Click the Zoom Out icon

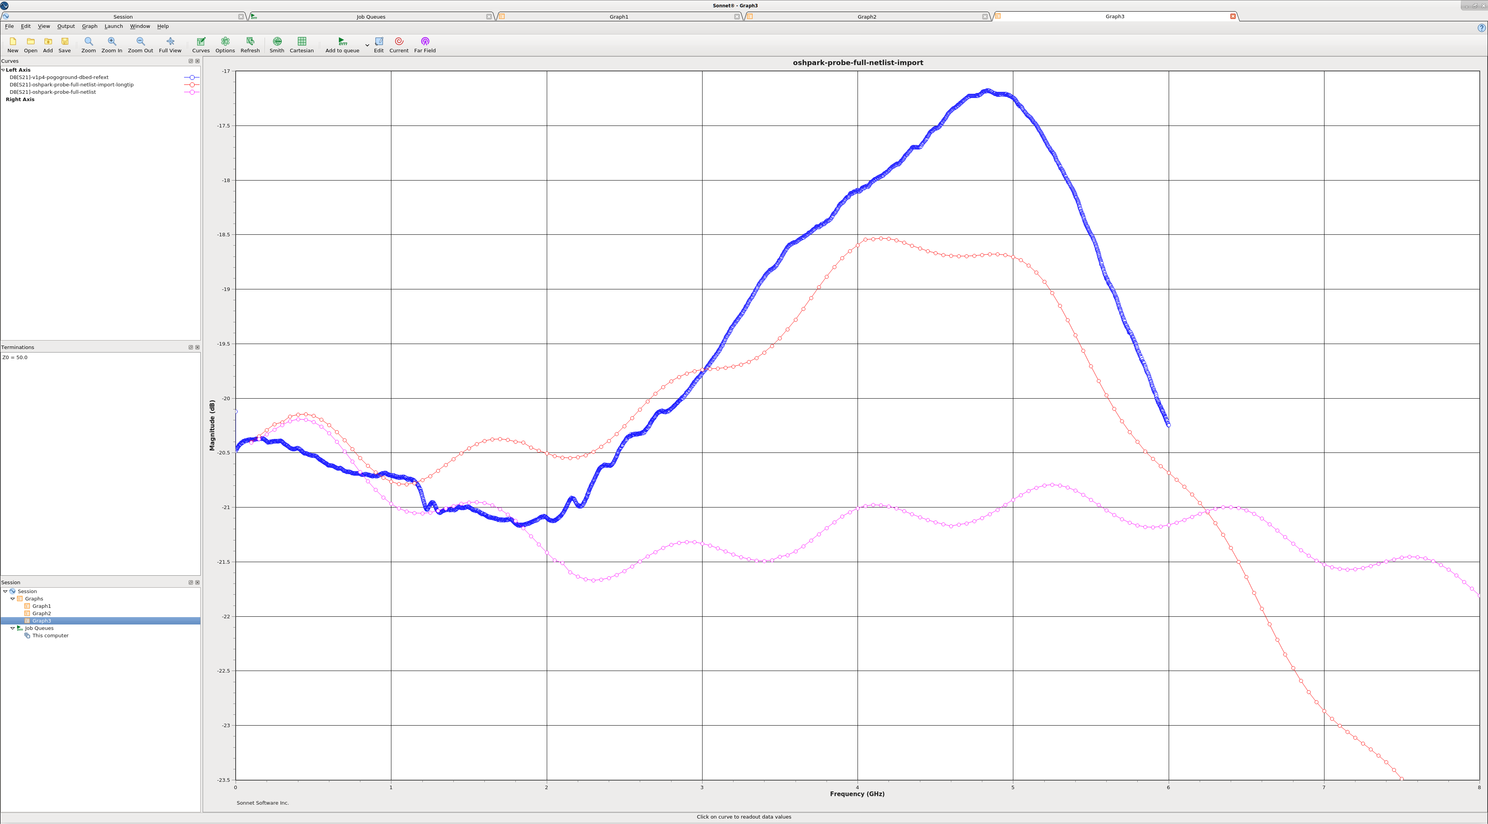coord(140,41)
